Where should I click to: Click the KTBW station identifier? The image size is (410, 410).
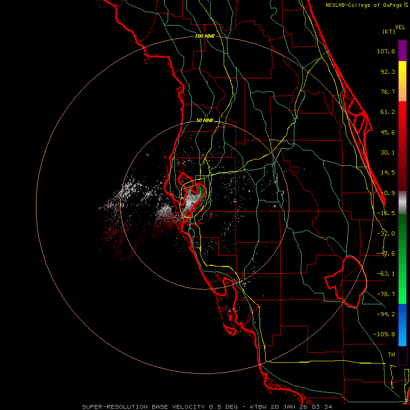[259, 407]
